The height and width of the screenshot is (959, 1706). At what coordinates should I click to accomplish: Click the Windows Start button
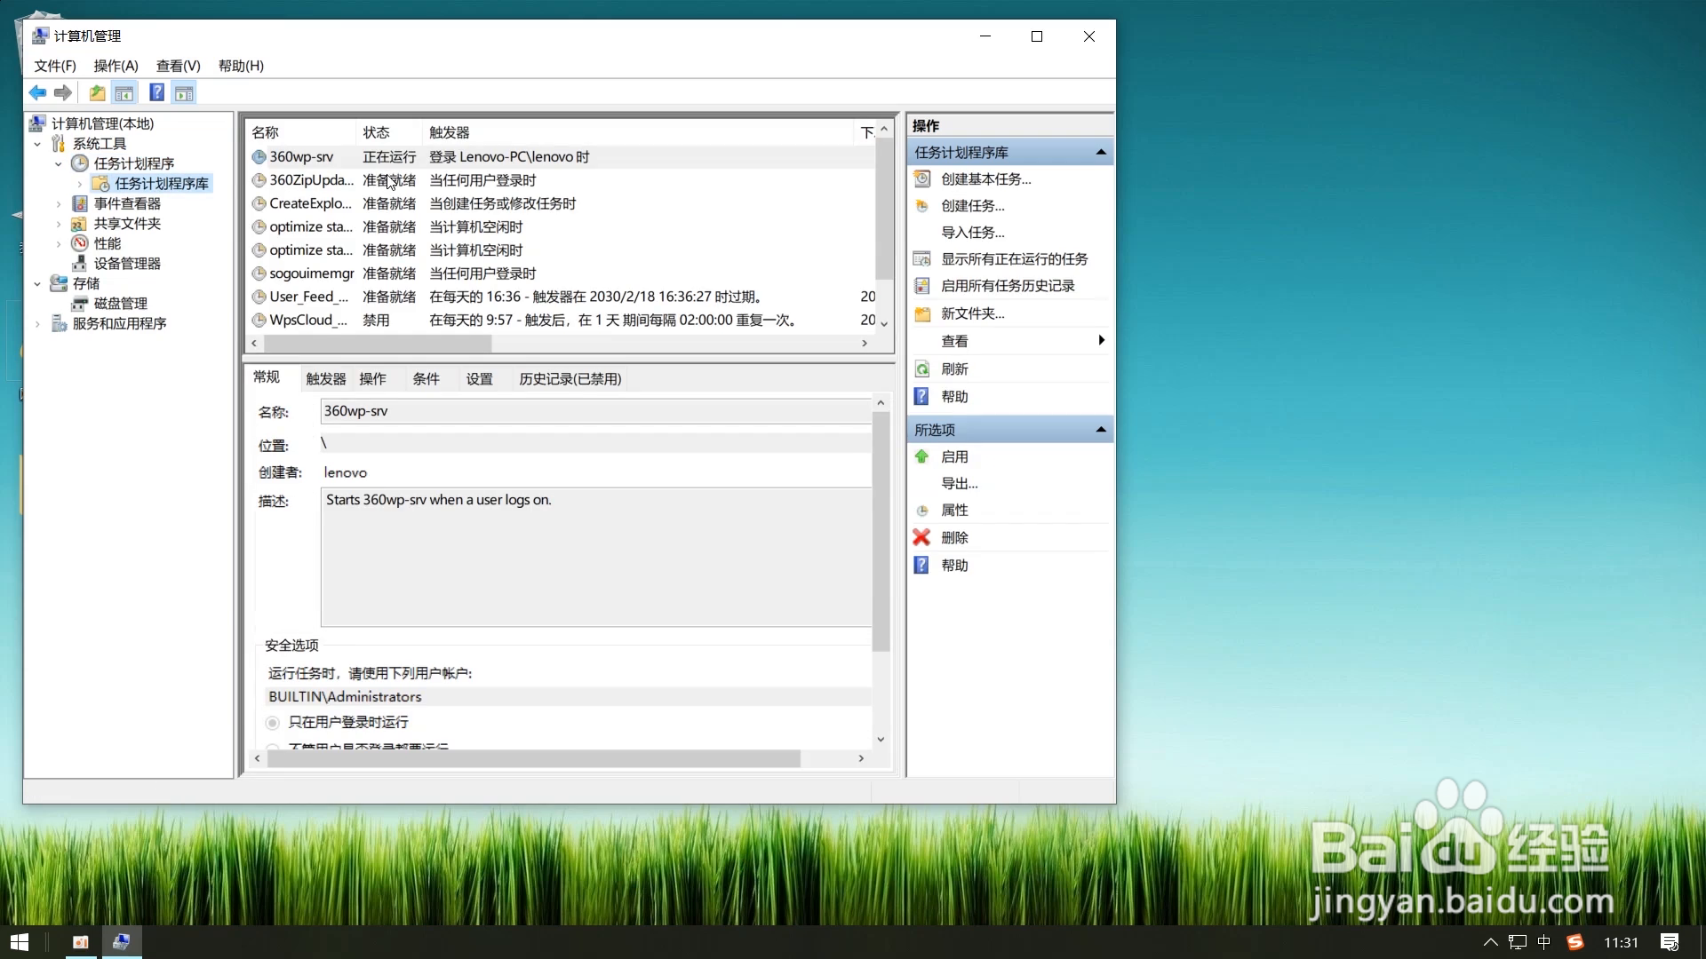[x=20, y=942]
